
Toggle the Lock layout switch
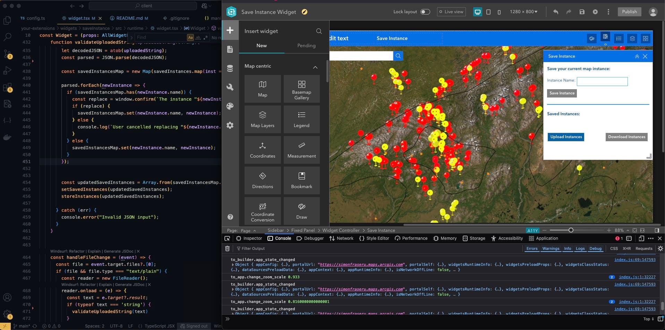[425, 12]
